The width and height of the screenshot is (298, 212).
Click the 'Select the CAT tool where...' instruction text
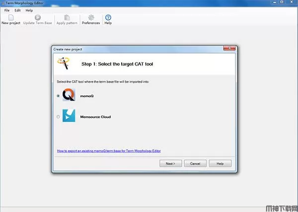coord(103,82)
